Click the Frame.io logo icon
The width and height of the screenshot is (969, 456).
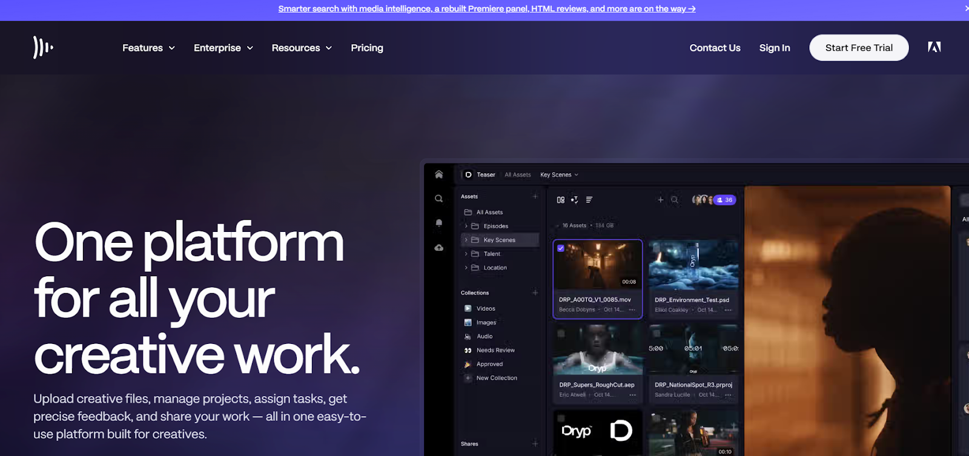tap(43, 47)
